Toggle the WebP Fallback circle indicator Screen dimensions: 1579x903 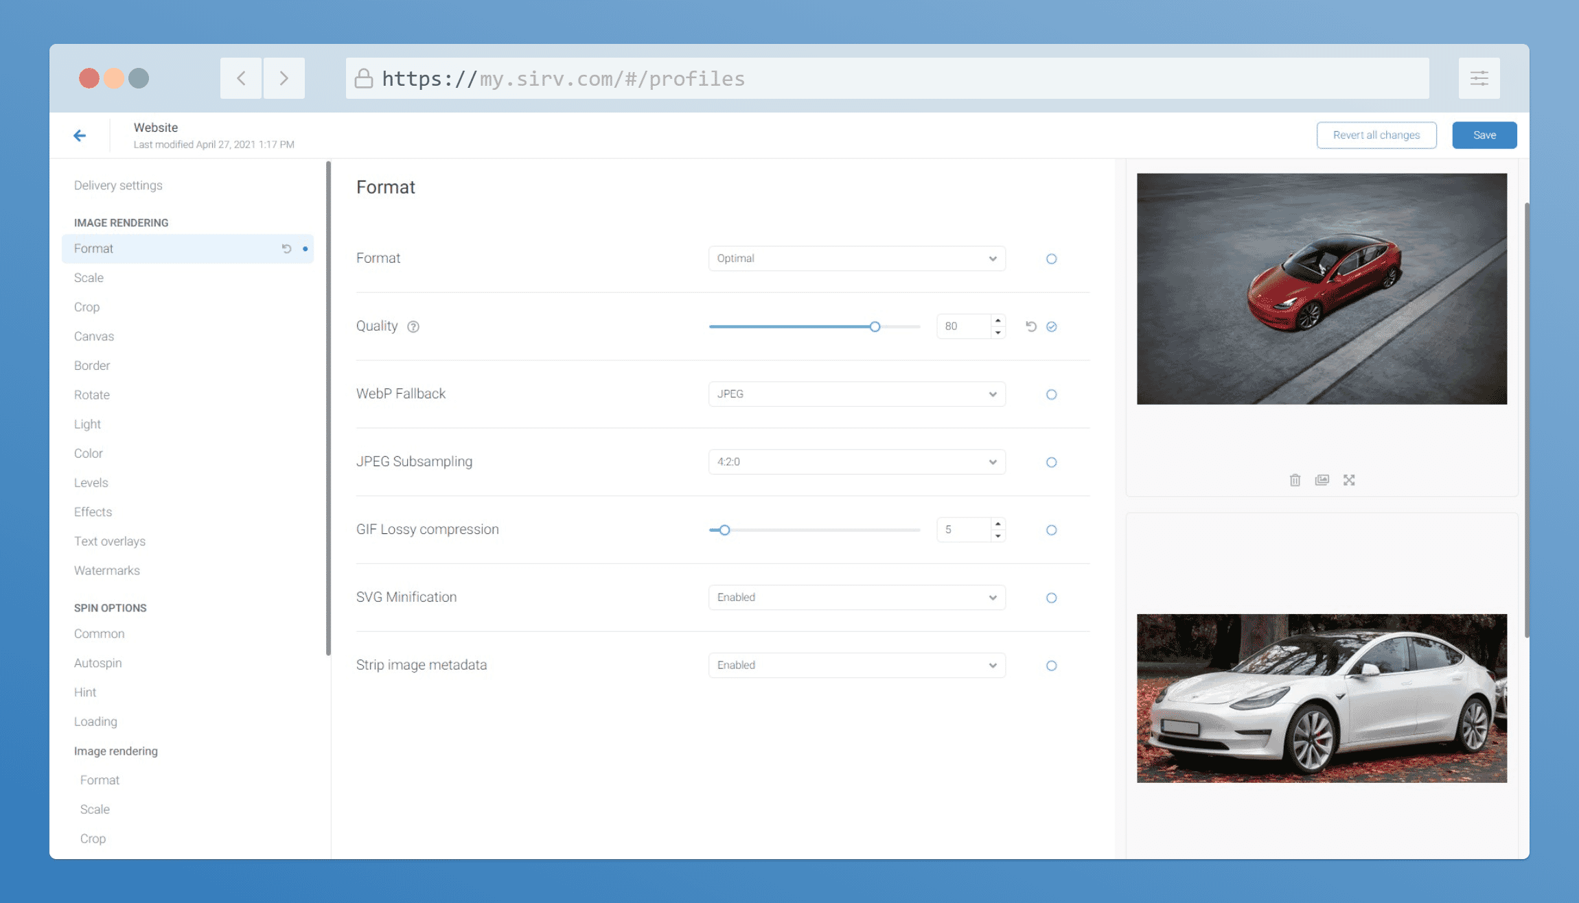click(1051, 395)
